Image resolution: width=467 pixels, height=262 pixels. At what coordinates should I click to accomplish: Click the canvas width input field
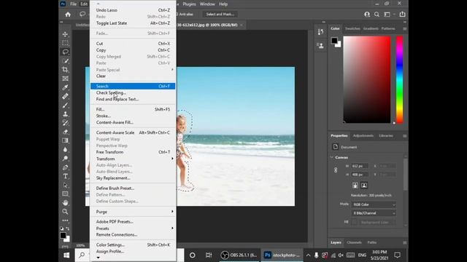pos(360,166)
